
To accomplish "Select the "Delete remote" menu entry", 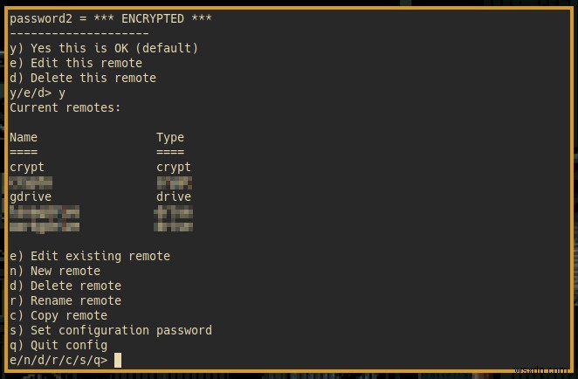I will [x=65, y=286].
